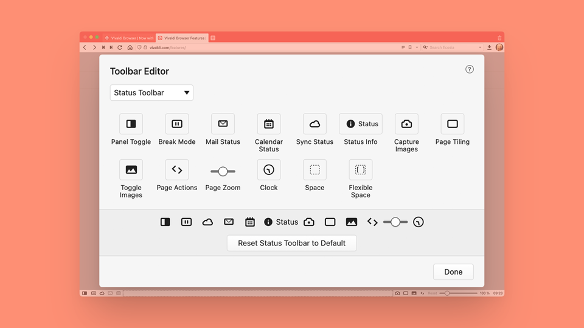Screen dimensions: 584x328
Task: Click Reset Status Toolbar to Default
Action: click(291, 243)
